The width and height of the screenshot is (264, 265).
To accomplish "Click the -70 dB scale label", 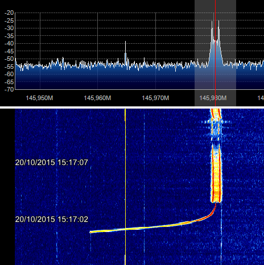I will click(9, 89).
